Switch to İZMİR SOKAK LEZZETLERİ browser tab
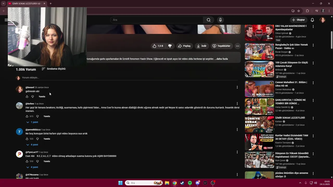Screen dimensions: 333x187 (26, 4)
